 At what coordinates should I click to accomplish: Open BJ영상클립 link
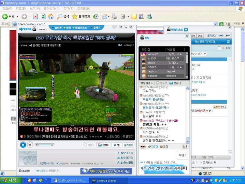[x=125, y=163]
